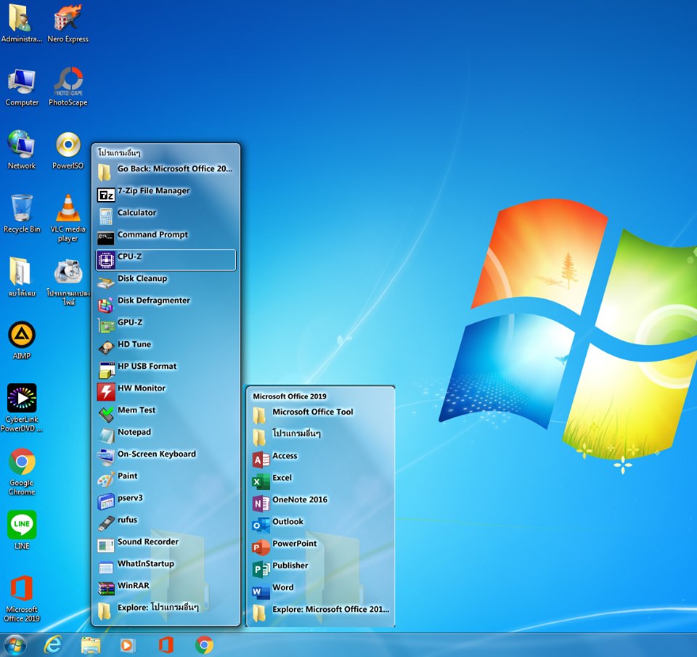Screen dimensions: 697x657
Task: Open Chrome from the taskbar
Action: point(204,645)
